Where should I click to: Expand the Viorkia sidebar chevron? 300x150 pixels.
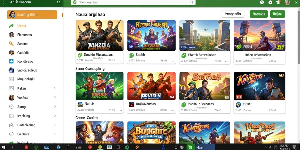(55, 97)
